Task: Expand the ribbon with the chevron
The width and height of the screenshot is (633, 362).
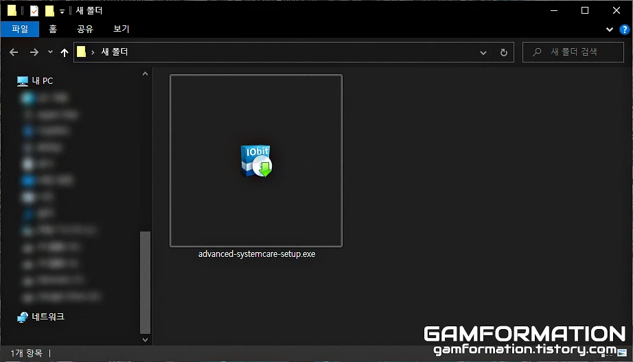Action: coord(609,30)
